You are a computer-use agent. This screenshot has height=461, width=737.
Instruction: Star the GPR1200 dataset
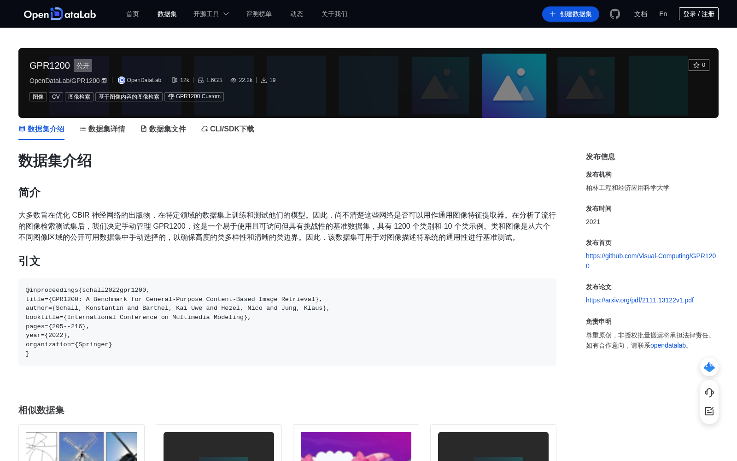[699, 65]
